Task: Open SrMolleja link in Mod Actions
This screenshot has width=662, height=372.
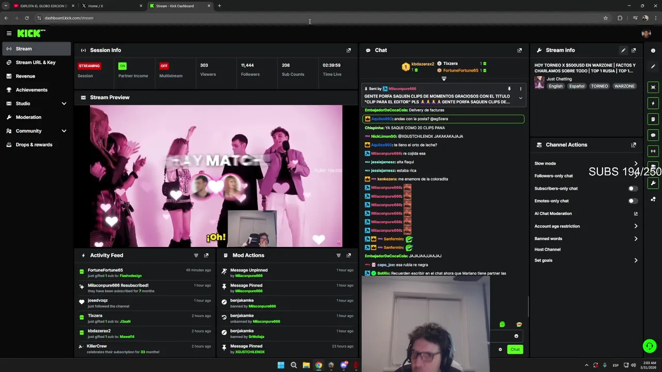Action: click(257, 337)
